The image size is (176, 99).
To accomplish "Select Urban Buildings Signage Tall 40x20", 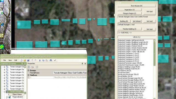I will (x=130, y=94).
